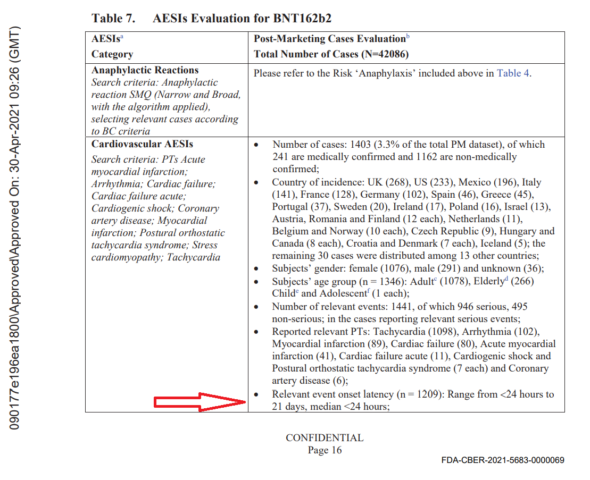
Task: Click the 'CONFIDENTIAL' footer text
Action: click(325, 438)
